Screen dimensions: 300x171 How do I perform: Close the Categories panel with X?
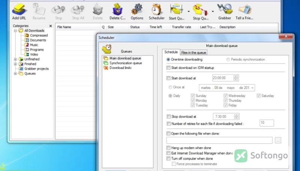pyautogui.click(x=51, y=26)
